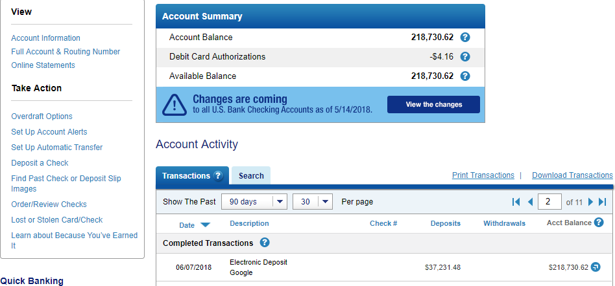Go to previous transactions page
Screen dimensions: 615x286
coord(530,202)
